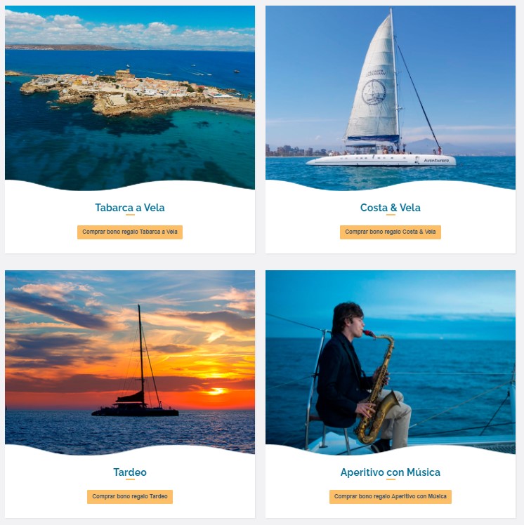Viewport: 524px width, 525px height.
Task: Open the Costa & Vela heading
Action: tap(391, 208)
